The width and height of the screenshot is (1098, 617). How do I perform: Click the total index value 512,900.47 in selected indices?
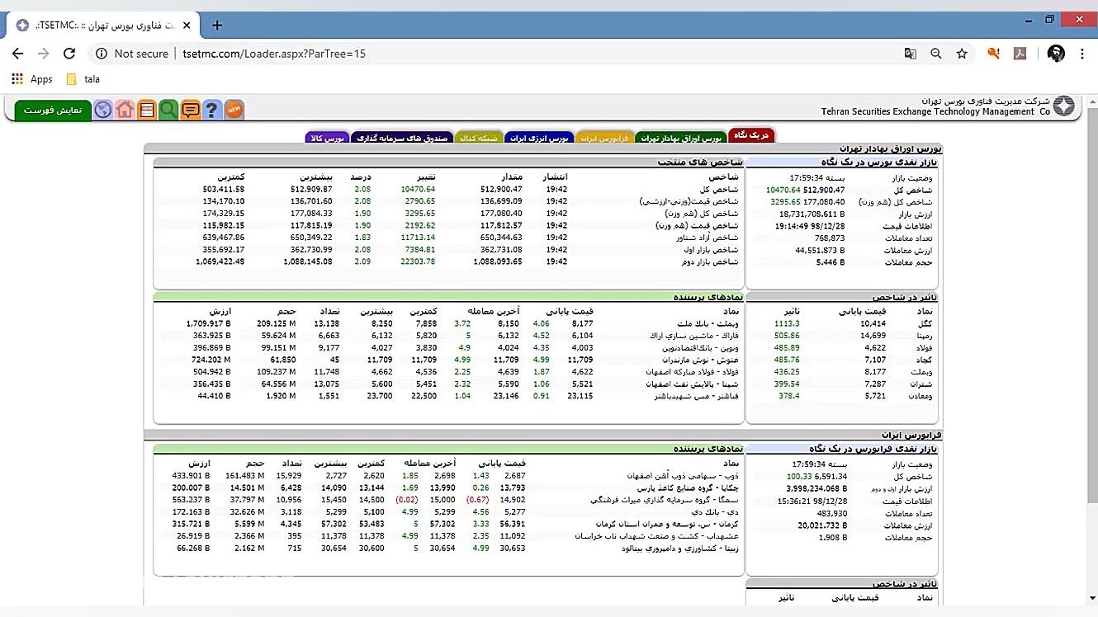(x=499, y=189)
